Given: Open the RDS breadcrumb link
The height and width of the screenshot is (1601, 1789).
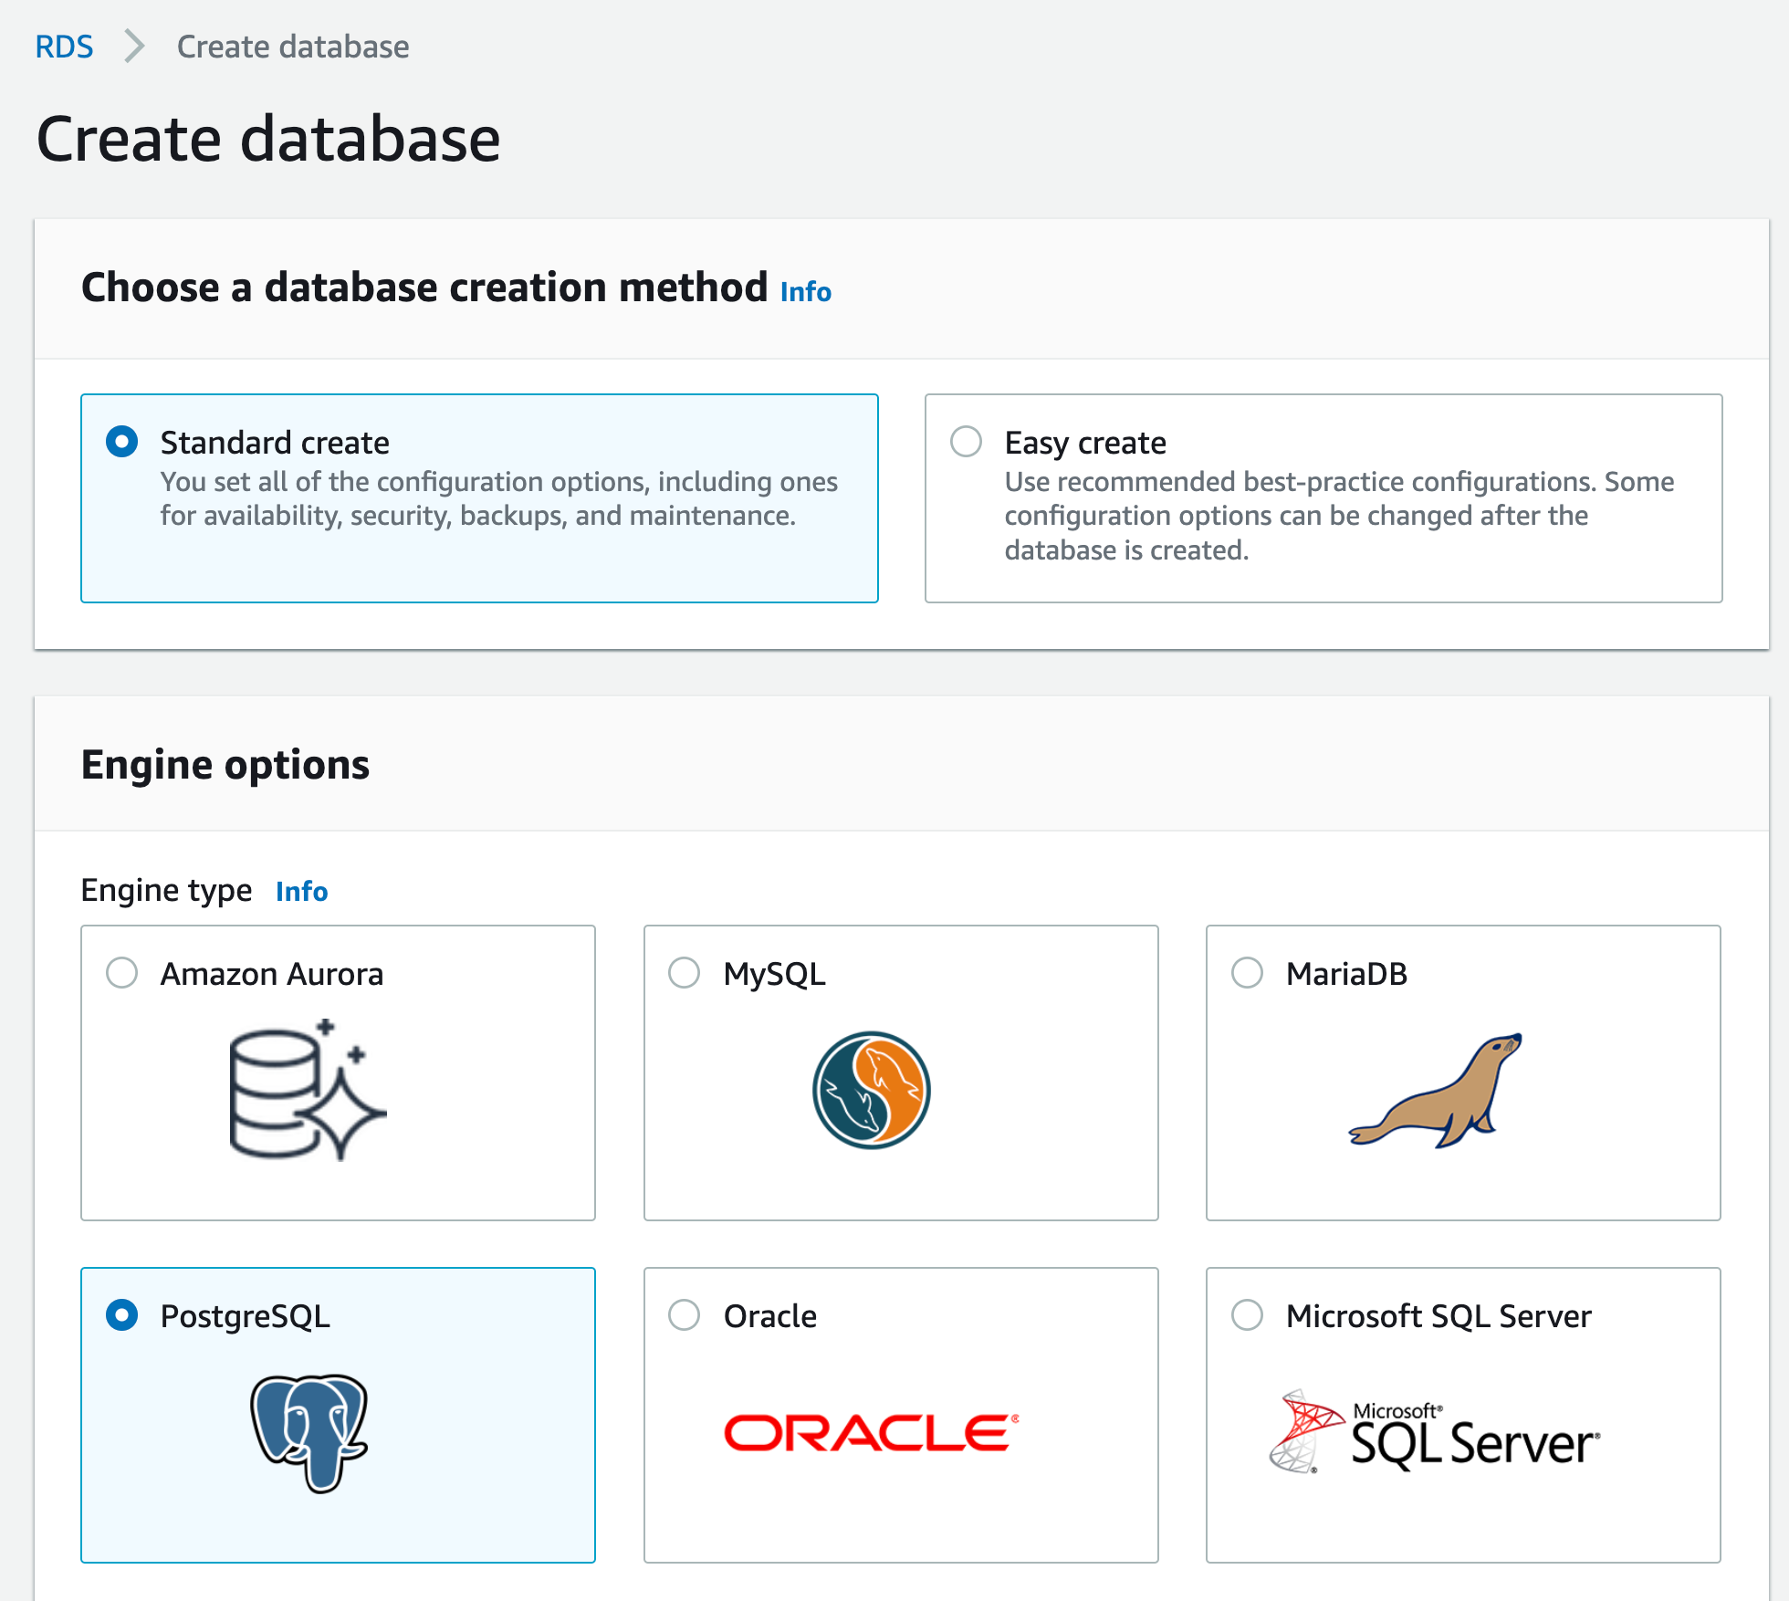Looking at the screenshot, I should click(64, 47).
